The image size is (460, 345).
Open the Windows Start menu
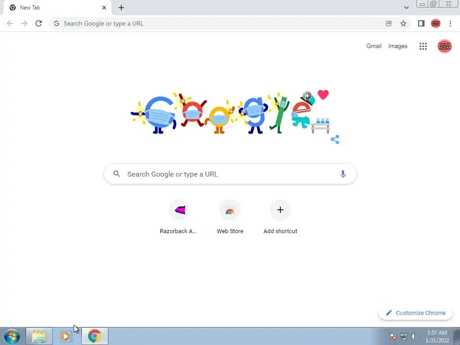[x=12, y=336]
